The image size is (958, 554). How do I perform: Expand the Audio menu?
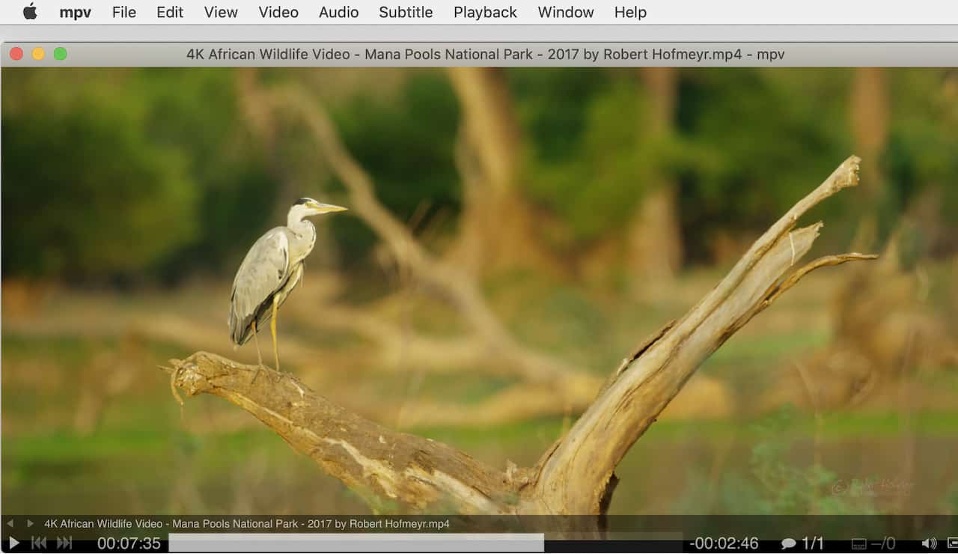click(338, 12)
